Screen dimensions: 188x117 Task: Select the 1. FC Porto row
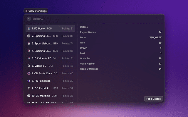coord(50,29)
